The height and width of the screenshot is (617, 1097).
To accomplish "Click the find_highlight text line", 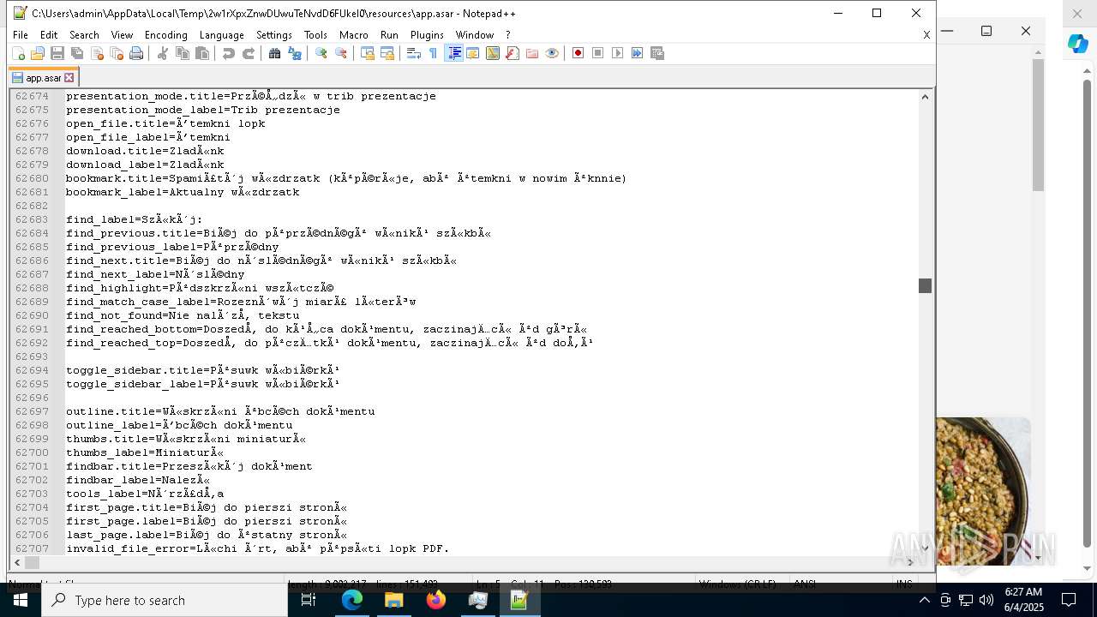I will (x=200, y=288).
